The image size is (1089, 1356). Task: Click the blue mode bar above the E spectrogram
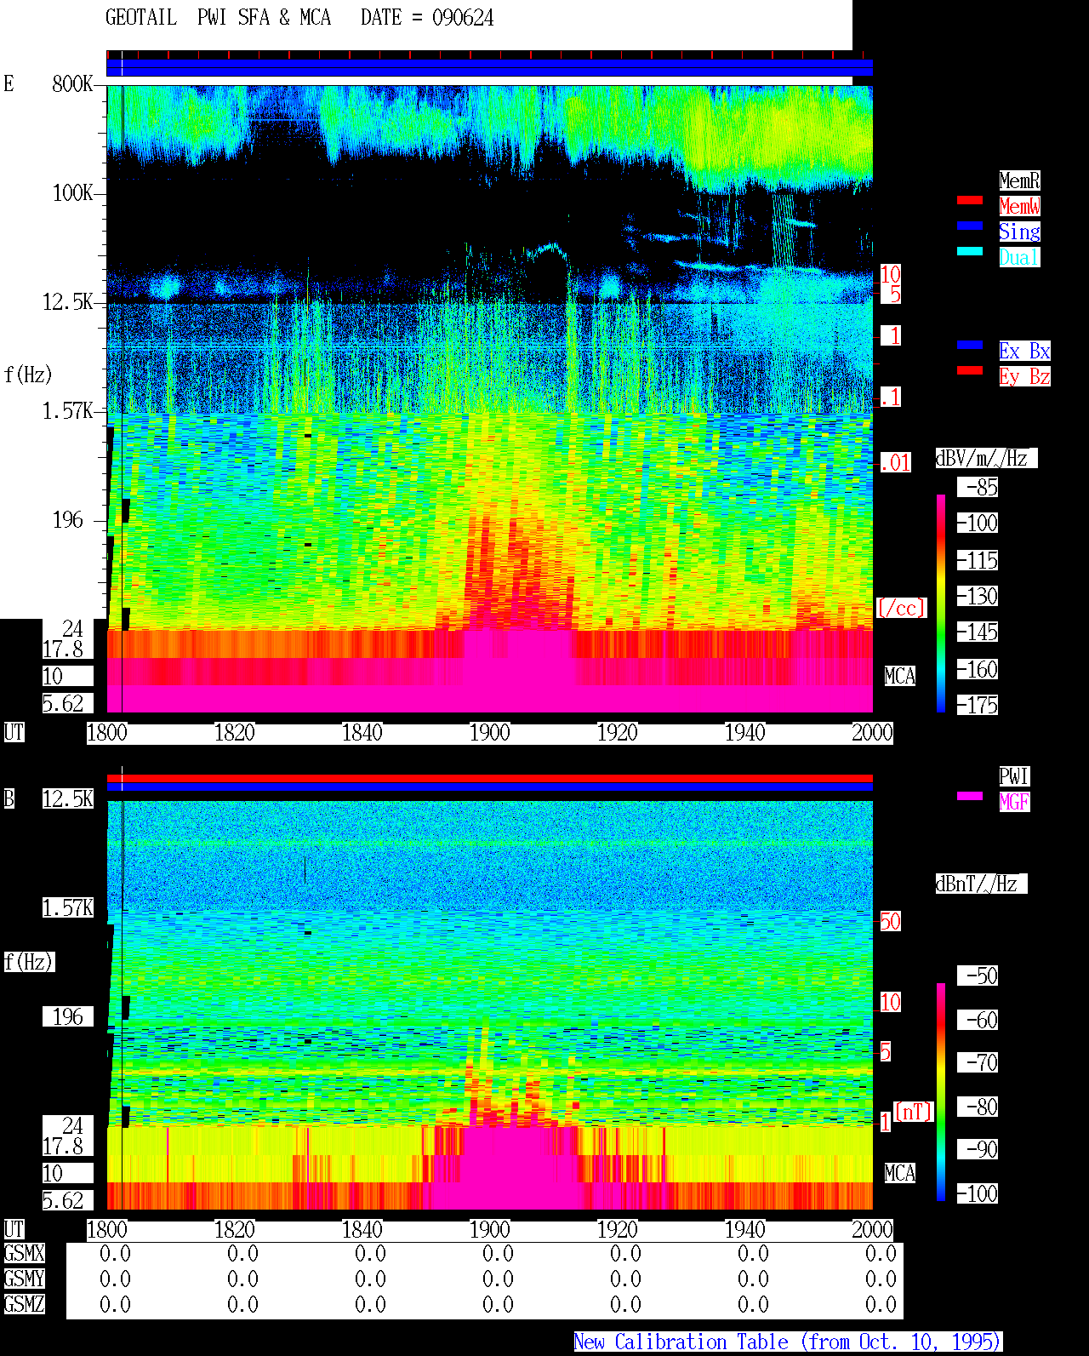pos(489,68)
